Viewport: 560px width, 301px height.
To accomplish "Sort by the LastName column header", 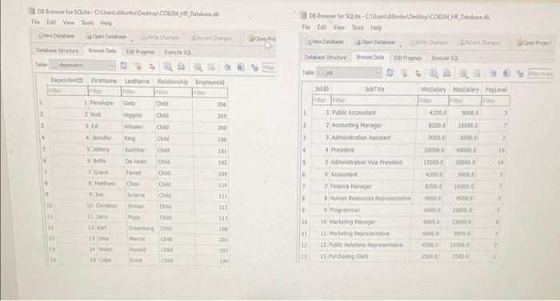I will pyautogui.click(x=137, y=81).
